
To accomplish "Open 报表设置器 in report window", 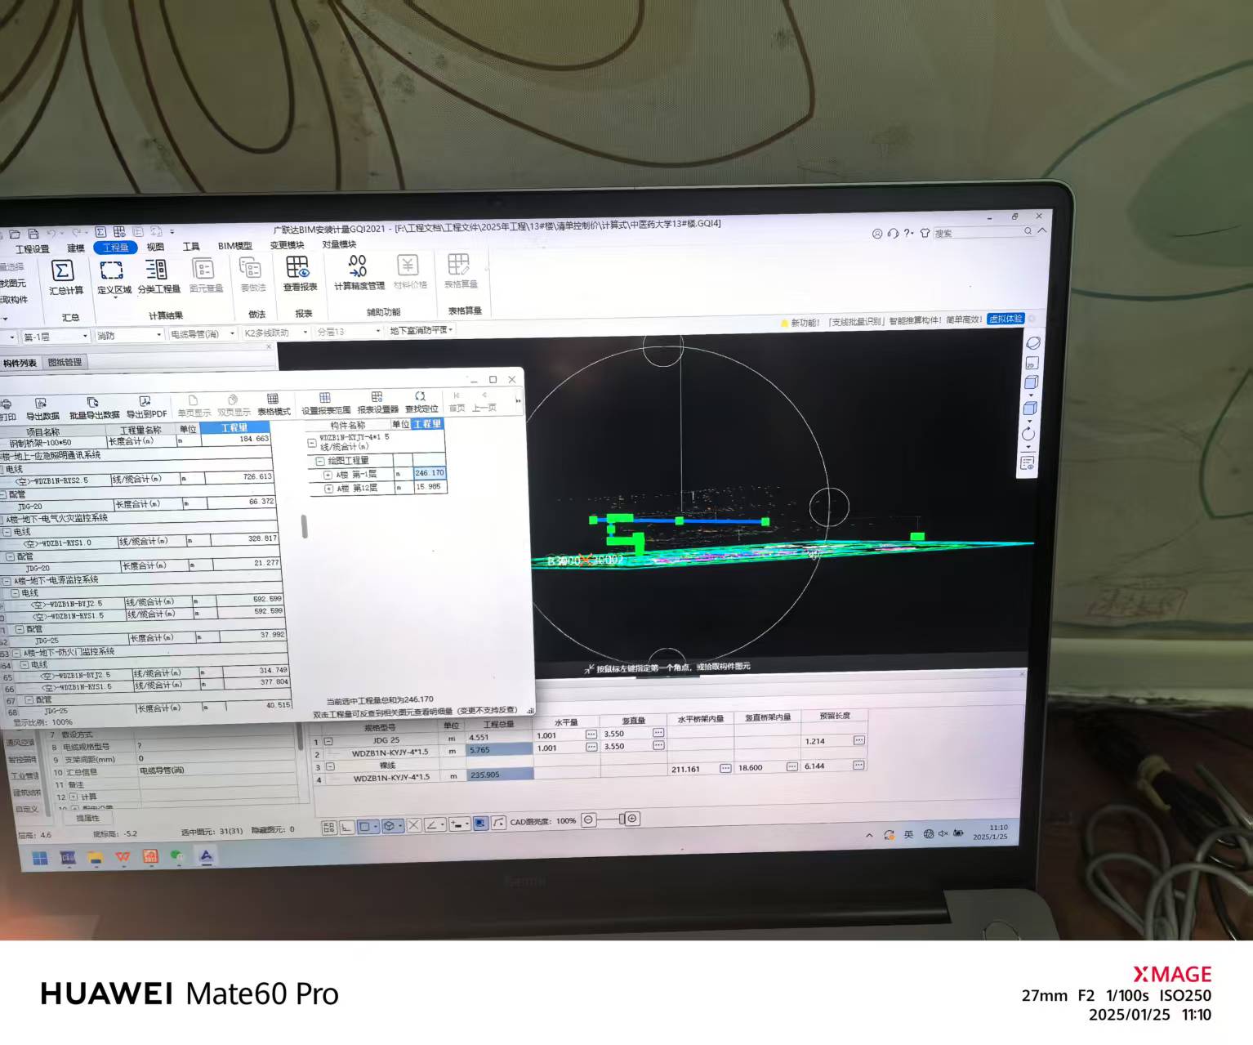I will (377, 403).
